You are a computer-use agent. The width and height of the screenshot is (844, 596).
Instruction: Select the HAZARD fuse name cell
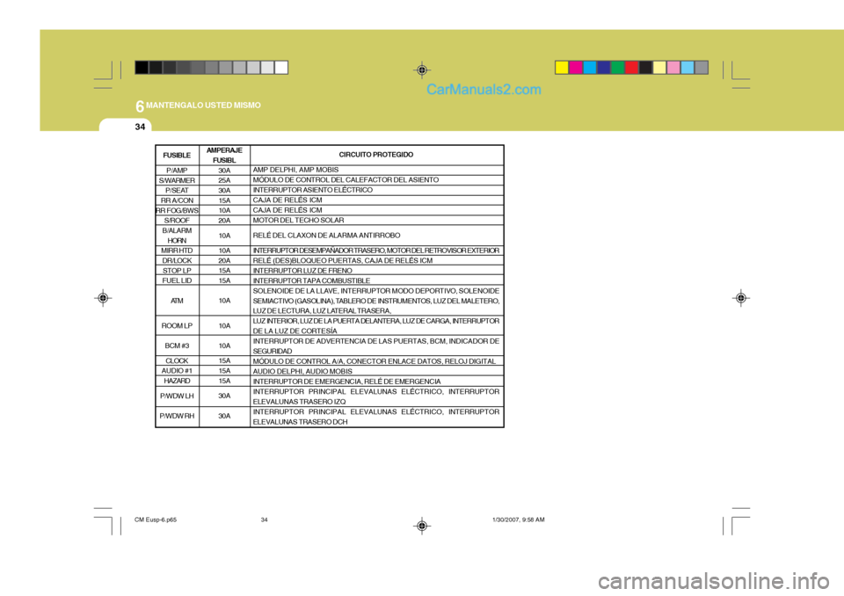tap(177, 382)
